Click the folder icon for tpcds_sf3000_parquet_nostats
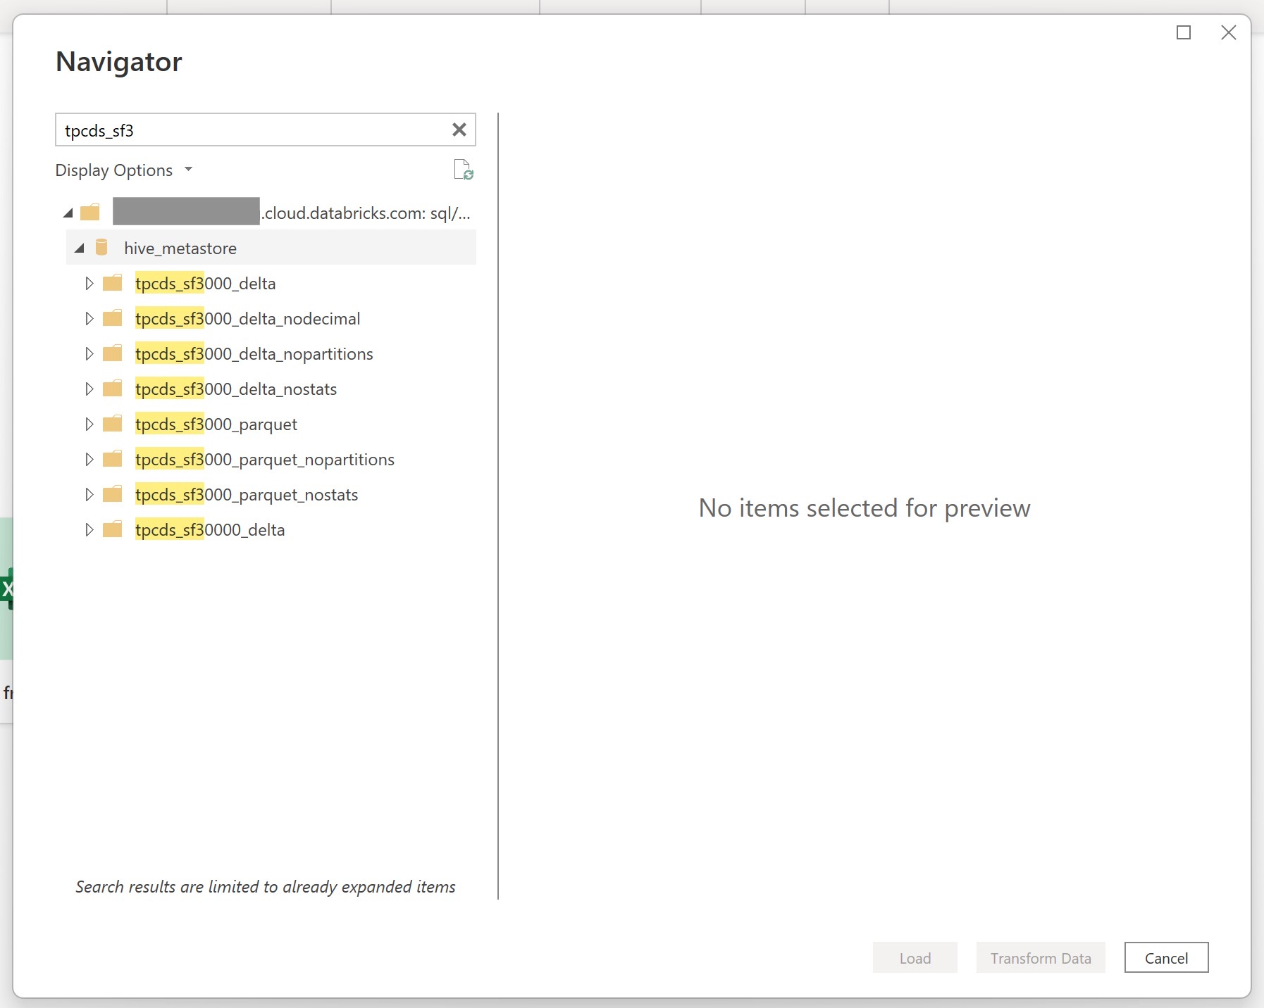Image resolution: width=1264 pixels, height=1008 pixels. (x=113, y=494)
